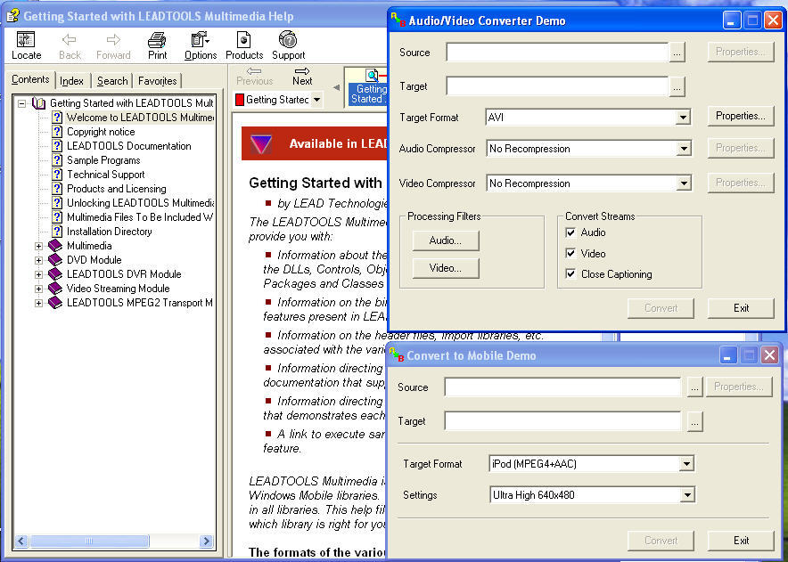Select "Products and Licensing" tree item
788x562 pixels.
(x=117, y=189)
